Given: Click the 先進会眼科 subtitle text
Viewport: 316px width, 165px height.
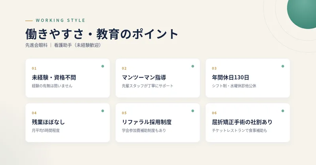Looking at the screenshot, I should pyautogui.click(x=36, y=45).
